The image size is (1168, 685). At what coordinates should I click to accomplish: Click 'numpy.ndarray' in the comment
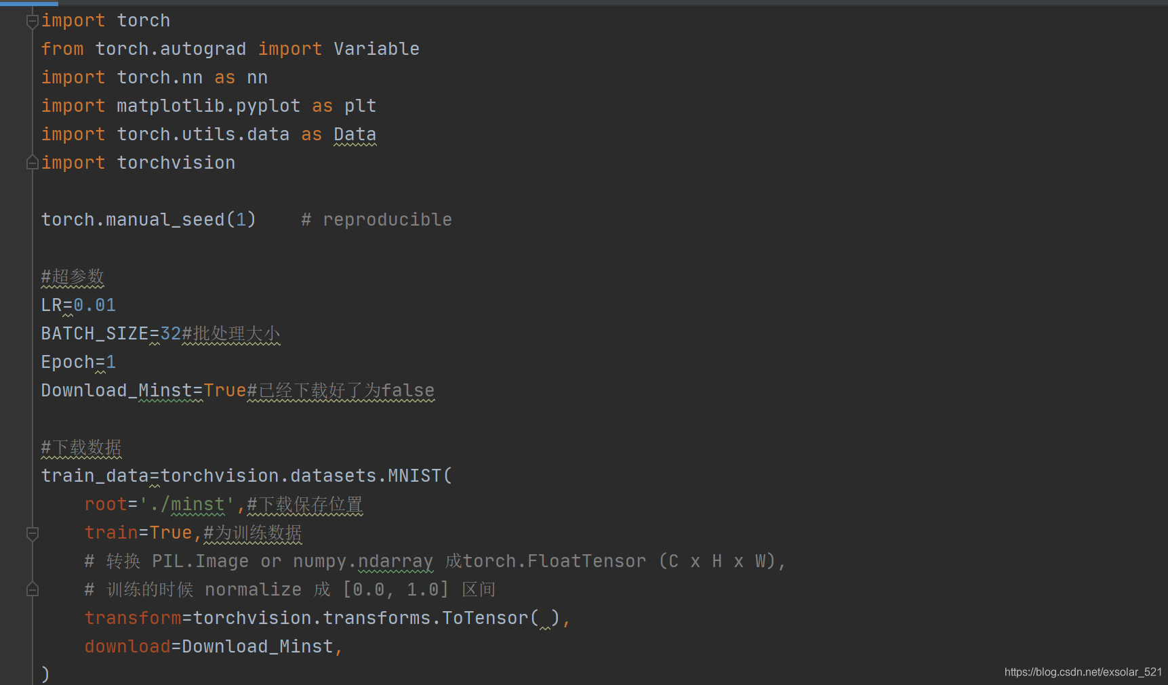coord(363,562)
